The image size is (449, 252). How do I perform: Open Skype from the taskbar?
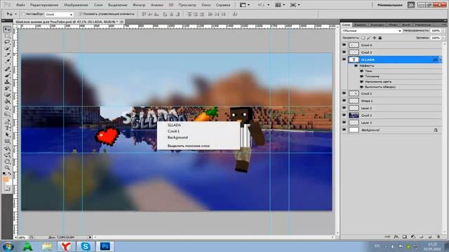tap(86, 246)
